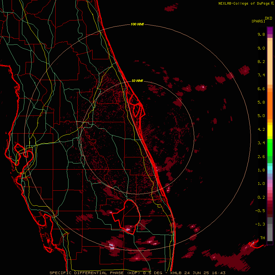Click the 2.6 scale value

(261, 157)
